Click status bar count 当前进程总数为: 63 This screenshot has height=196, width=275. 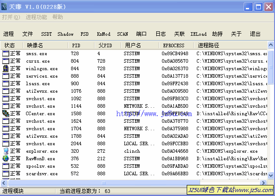(85, 191)
